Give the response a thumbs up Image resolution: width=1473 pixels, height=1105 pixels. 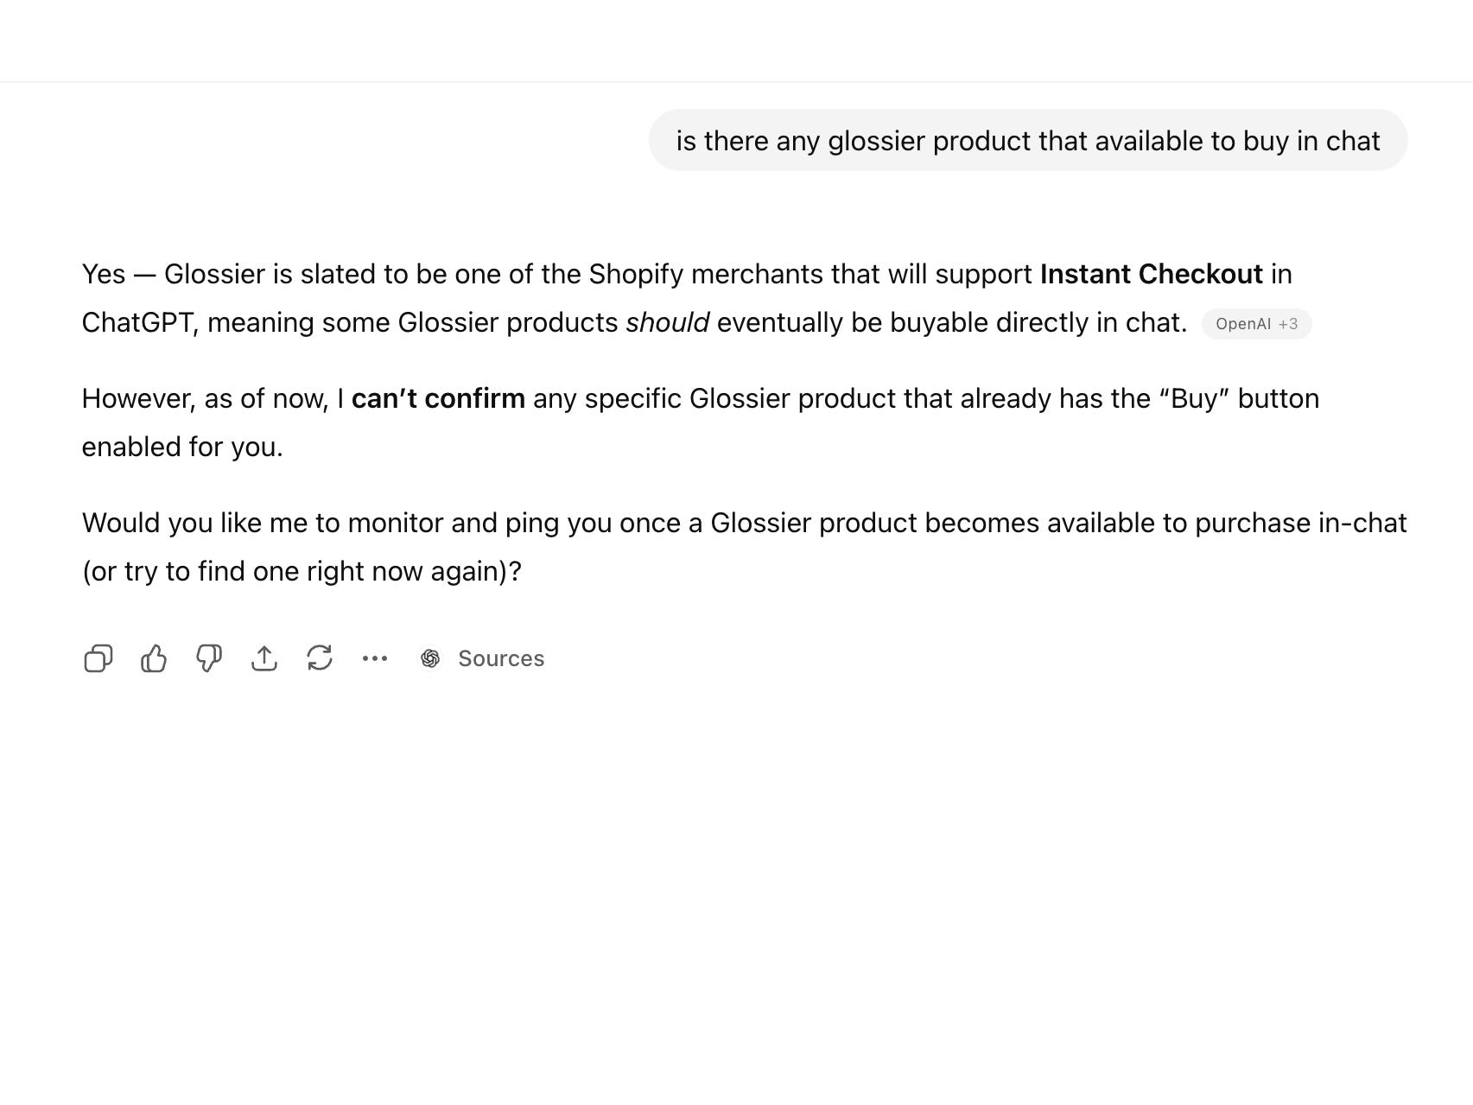(x=154, y=658)
